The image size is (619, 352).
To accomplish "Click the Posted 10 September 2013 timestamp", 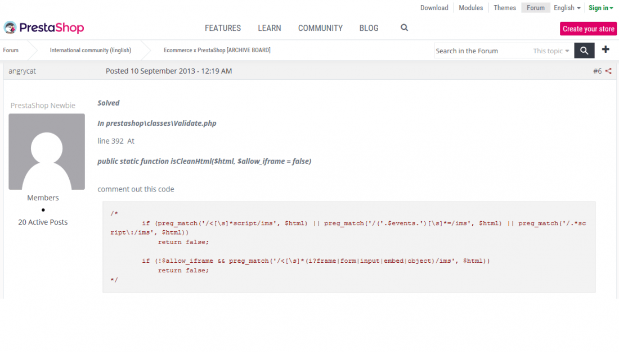I will 169,71.
